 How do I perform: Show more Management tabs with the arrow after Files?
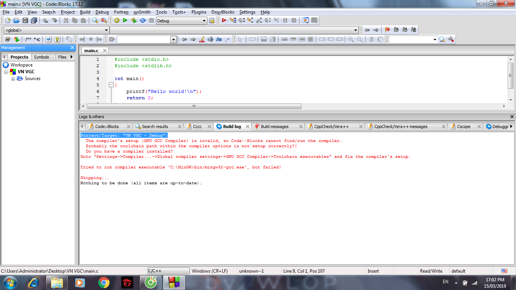point(72,57)
